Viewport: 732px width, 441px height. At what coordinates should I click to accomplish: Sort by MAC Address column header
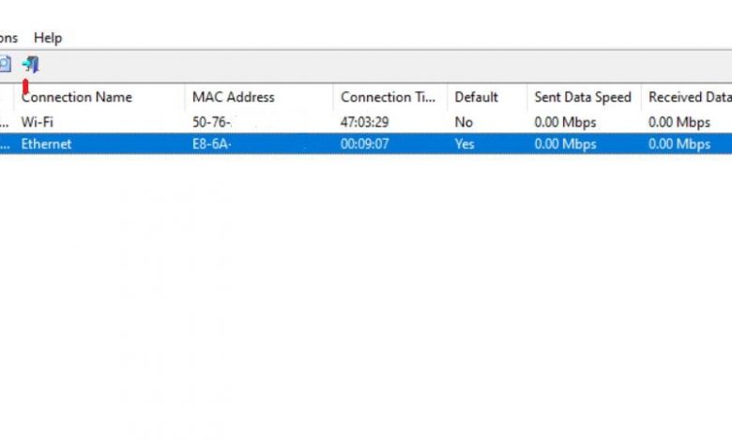(x=234, y=97)
